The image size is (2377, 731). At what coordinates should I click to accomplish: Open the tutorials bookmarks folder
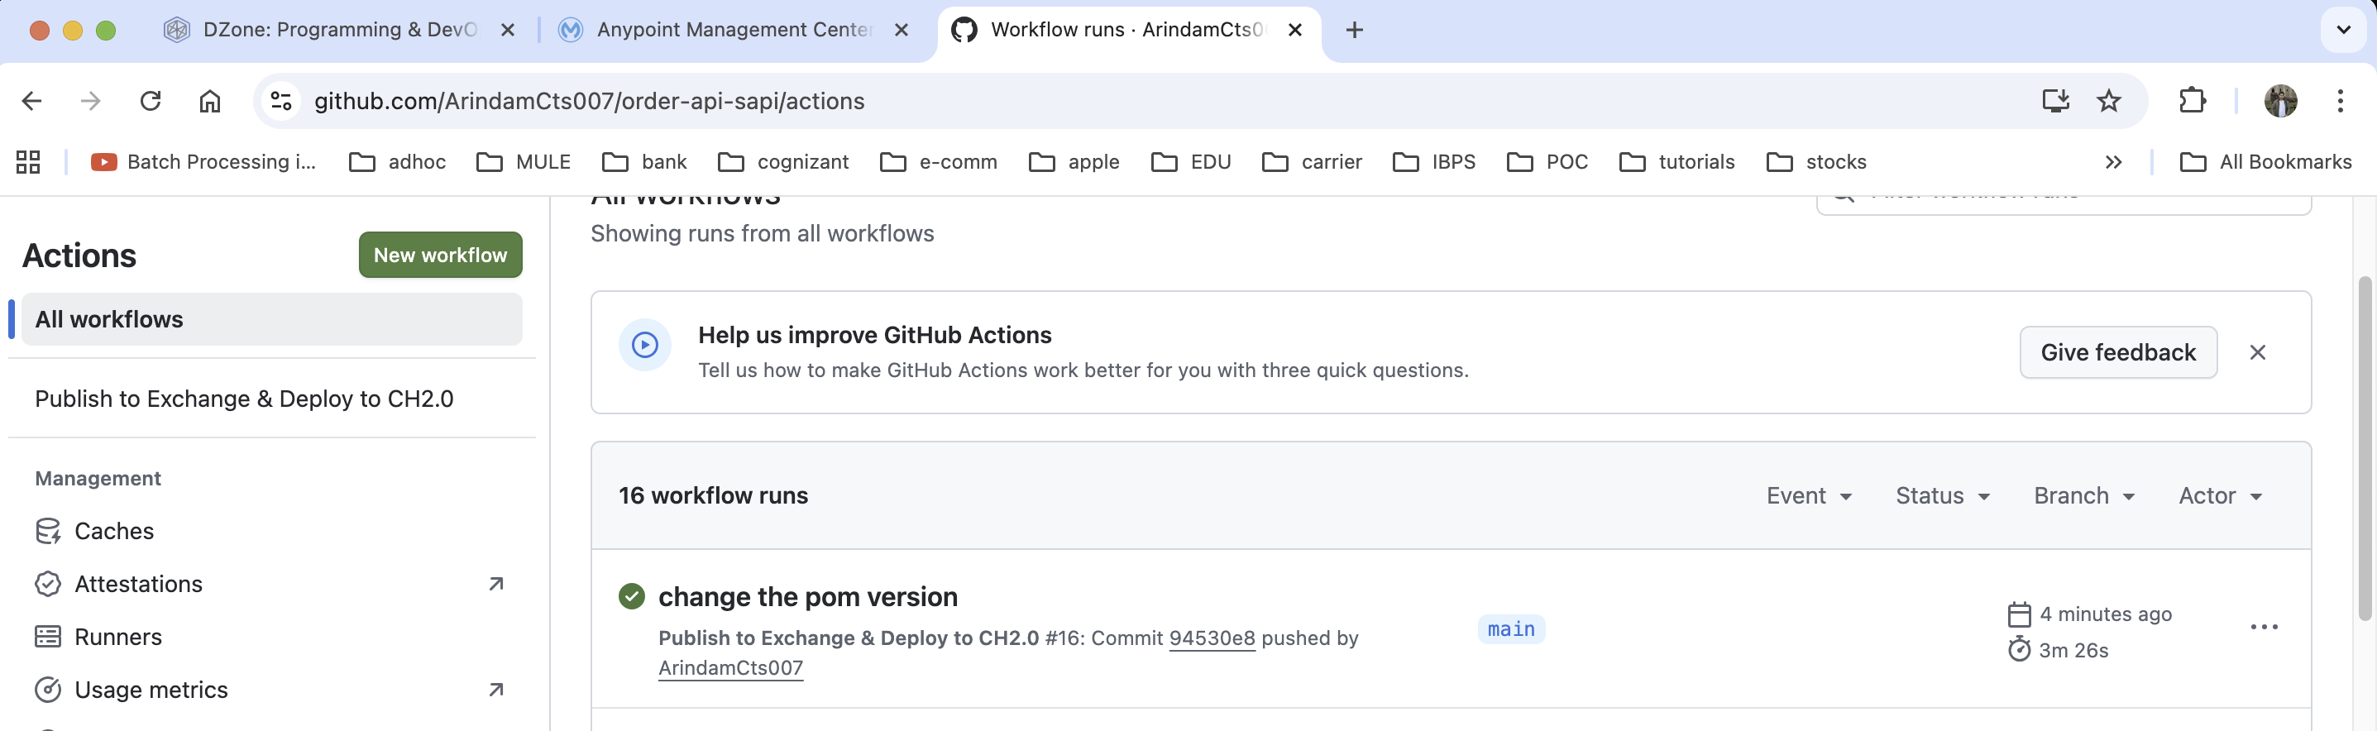point(1677,162)
